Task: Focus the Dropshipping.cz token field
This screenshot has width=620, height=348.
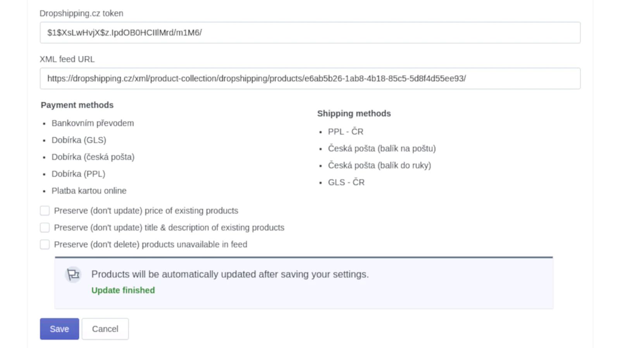Action: 310,32
